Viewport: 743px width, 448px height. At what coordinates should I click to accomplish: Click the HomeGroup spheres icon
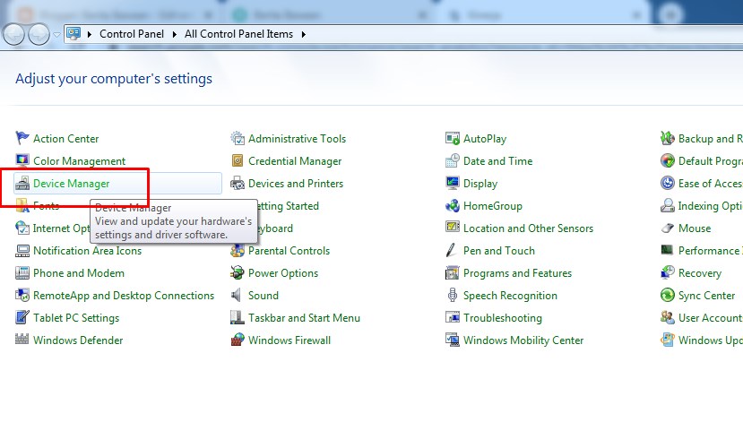(x=453, y=205)
